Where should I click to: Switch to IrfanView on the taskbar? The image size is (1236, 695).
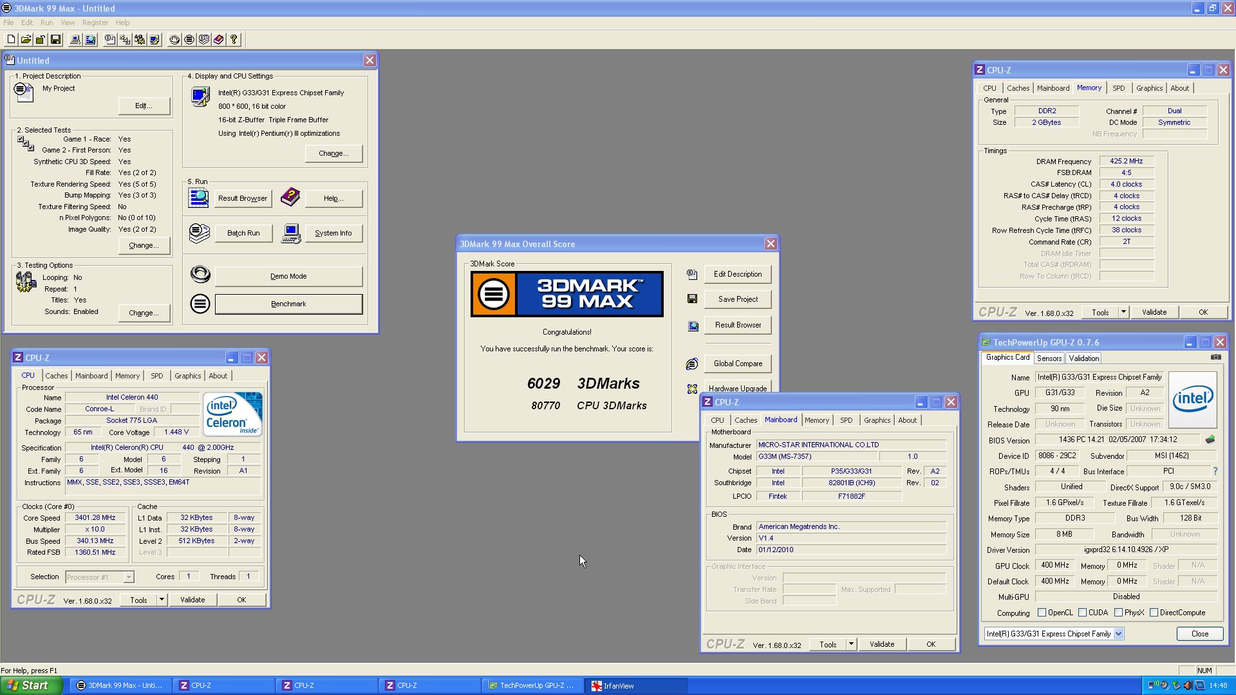(636, 686)
